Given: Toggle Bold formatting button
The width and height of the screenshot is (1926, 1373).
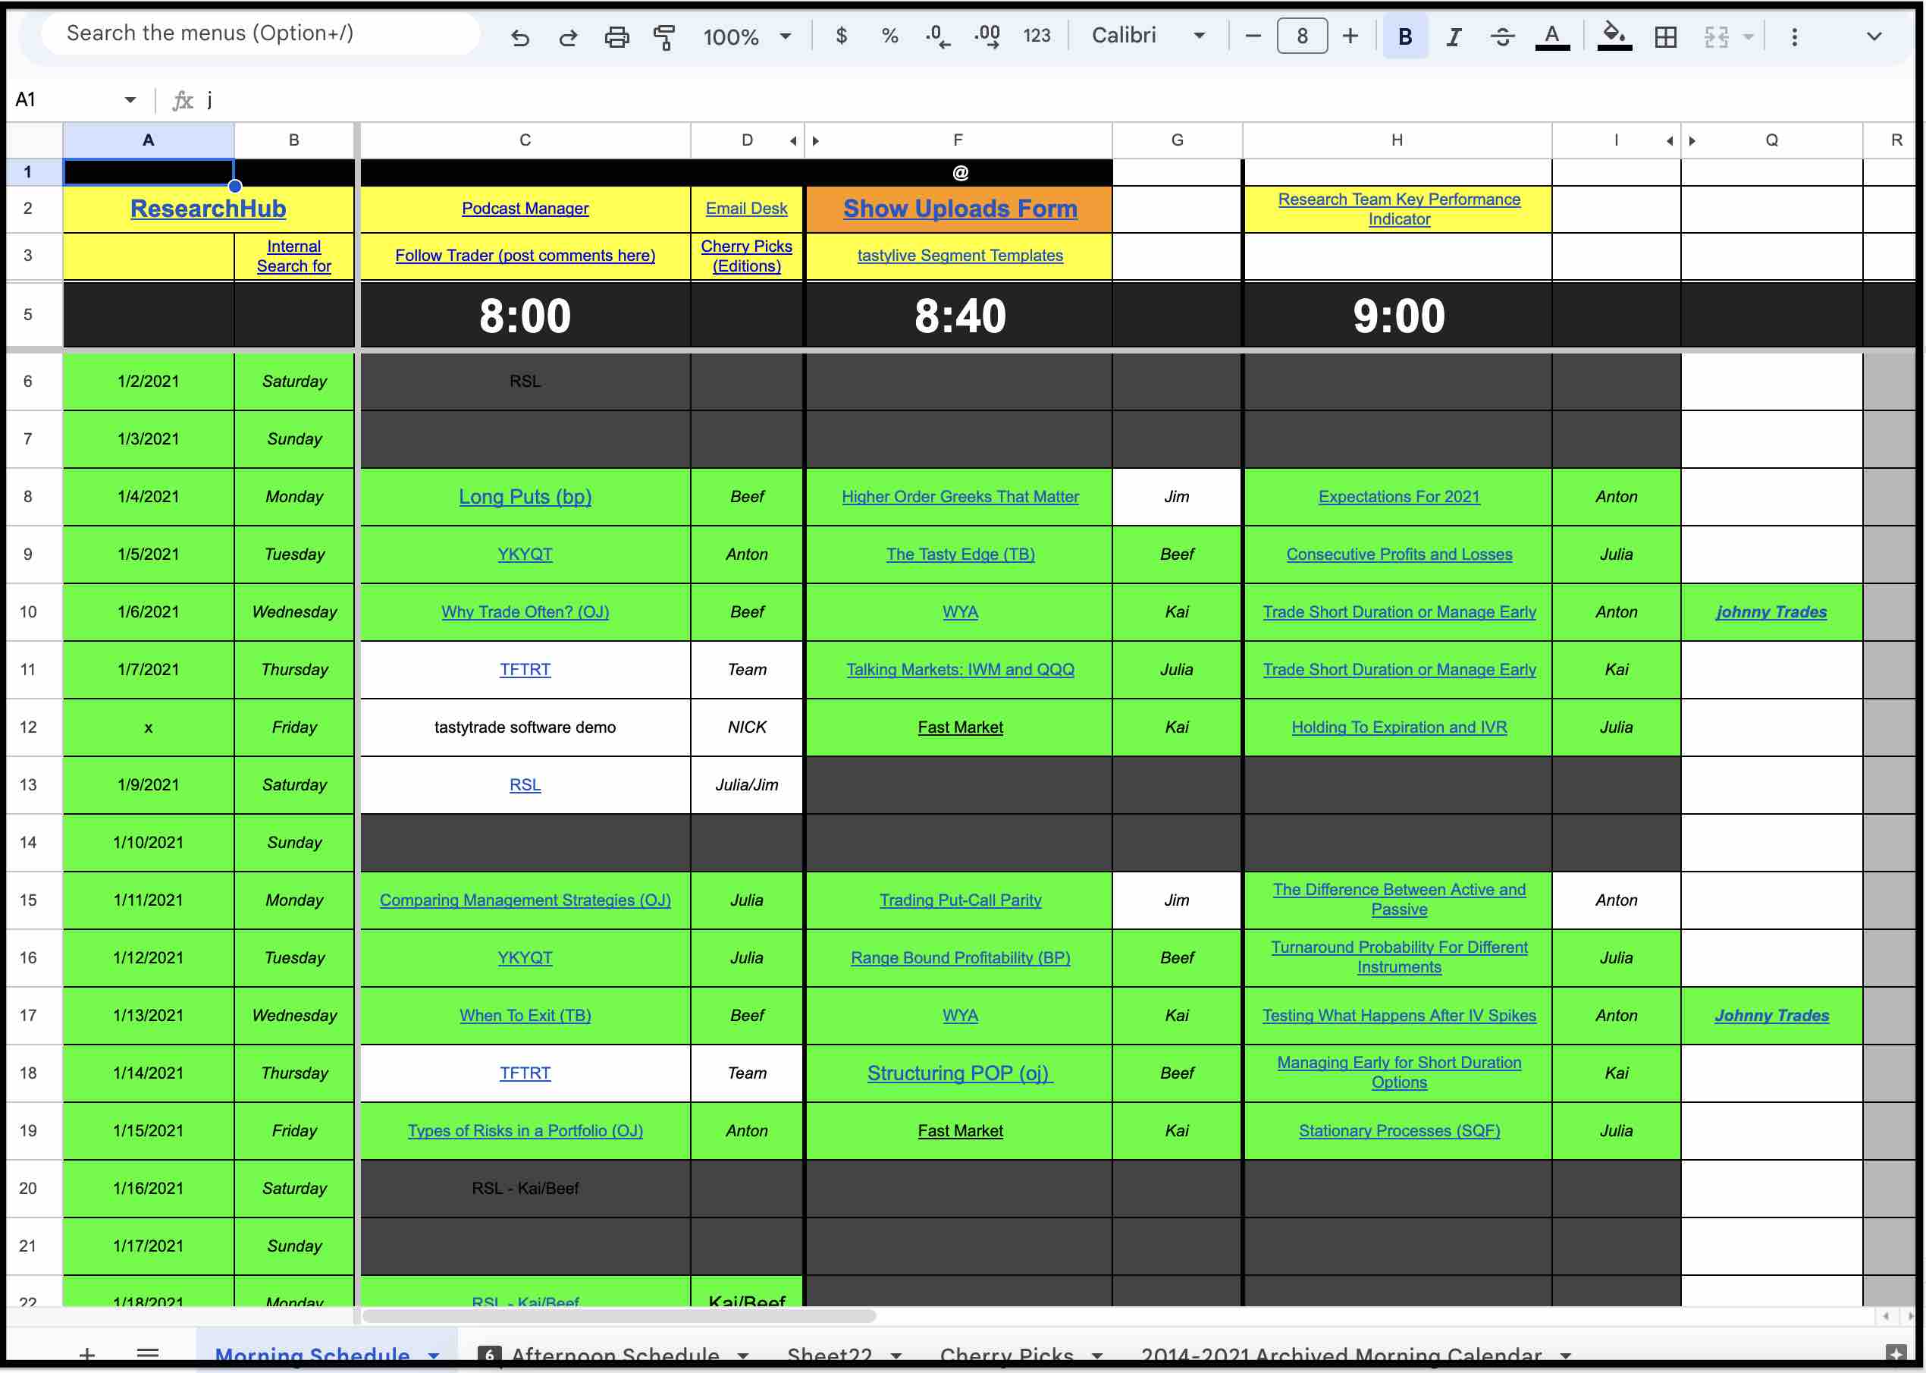Looking at the screenshot, I should click(x=1404, y=37).
